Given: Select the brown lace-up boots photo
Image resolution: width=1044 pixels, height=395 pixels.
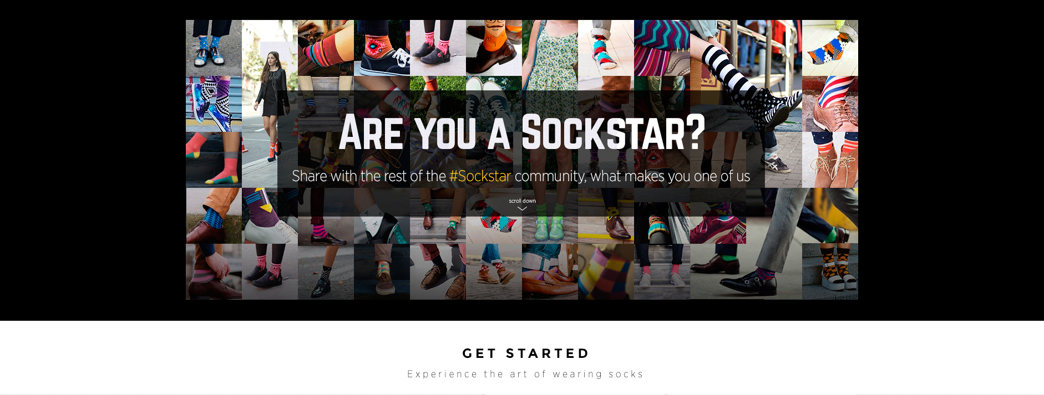Looking at the screenshot, I should coord(830,160).
